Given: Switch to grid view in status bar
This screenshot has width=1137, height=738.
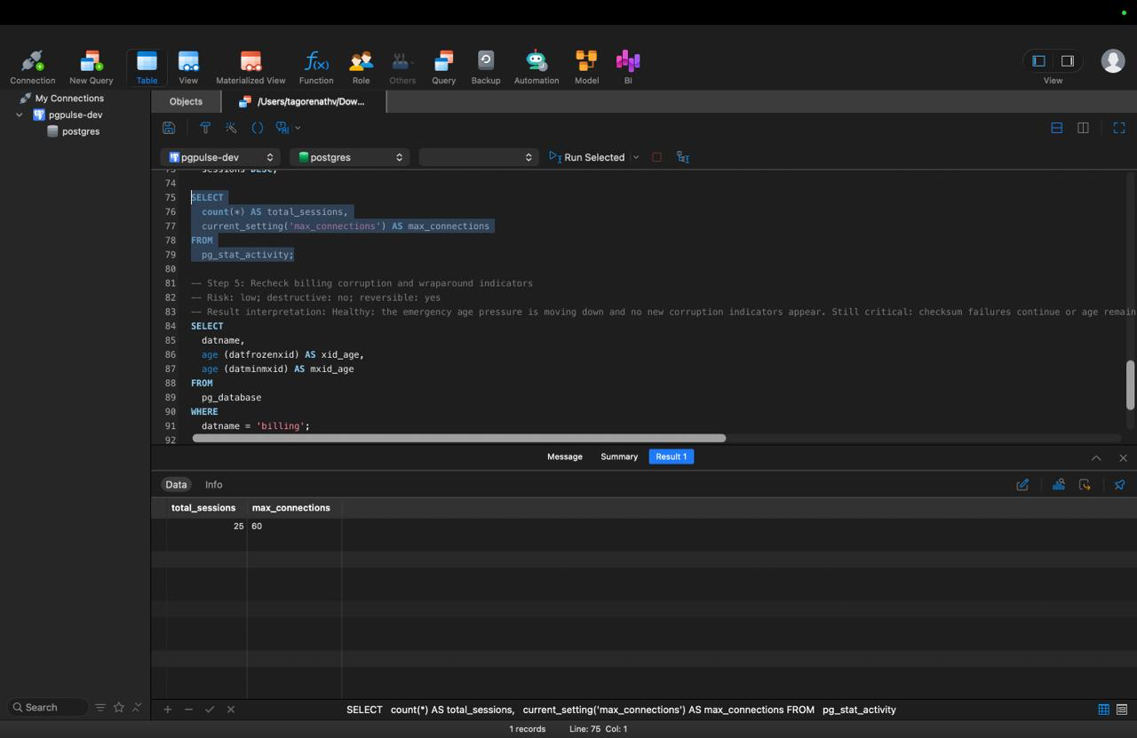Looking at the screenshot, I should pos(1103,710).
